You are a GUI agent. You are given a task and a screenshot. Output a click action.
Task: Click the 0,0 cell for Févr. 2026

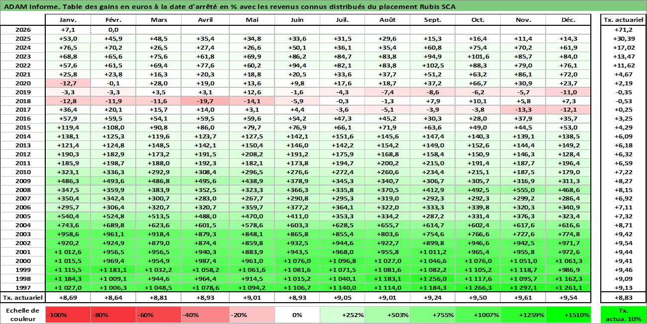point(113,30)
